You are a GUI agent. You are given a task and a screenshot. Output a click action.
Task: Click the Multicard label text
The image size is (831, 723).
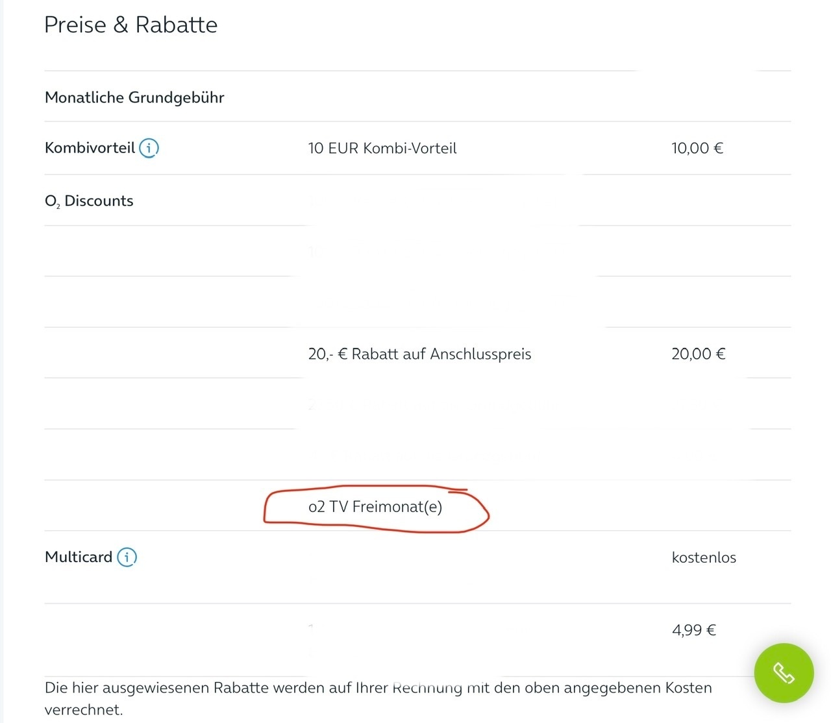click(79, 557)
